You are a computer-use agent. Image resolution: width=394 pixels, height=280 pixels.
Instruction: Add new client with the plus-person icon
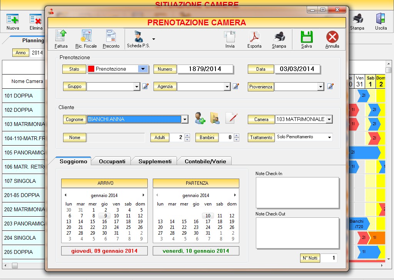(200, 118)
